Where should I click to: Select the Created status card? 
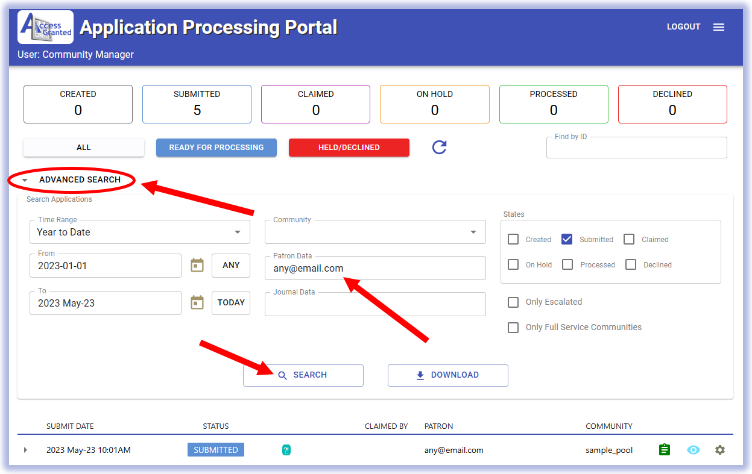tap(78, 104)
